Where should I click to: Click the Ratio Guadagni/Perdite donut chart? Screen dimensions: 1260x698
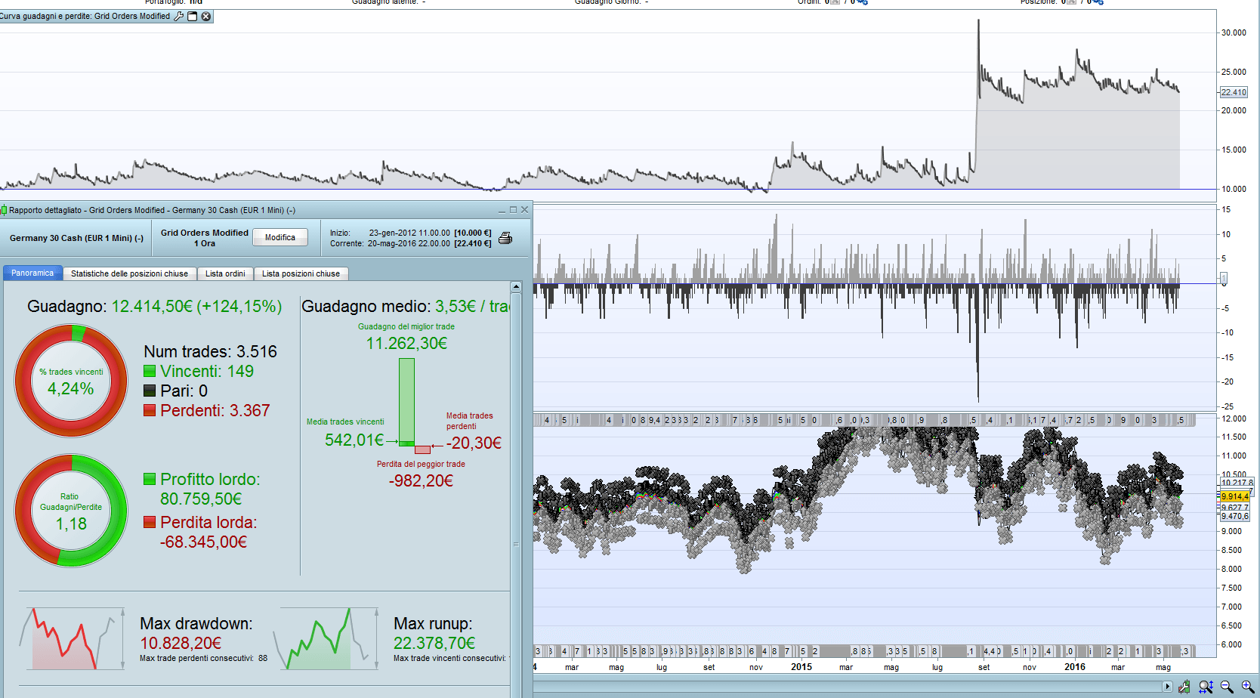[x=71, y=510]
